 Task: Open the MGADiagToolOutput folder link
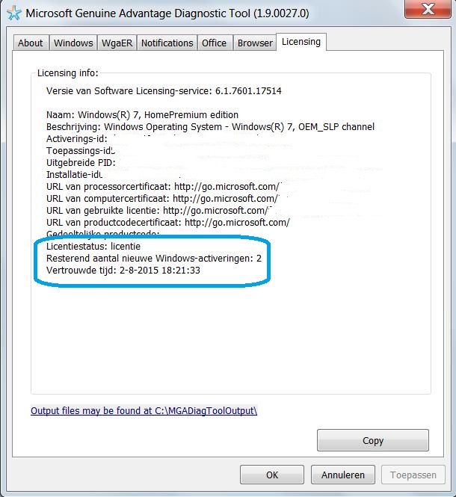(144, 411)
